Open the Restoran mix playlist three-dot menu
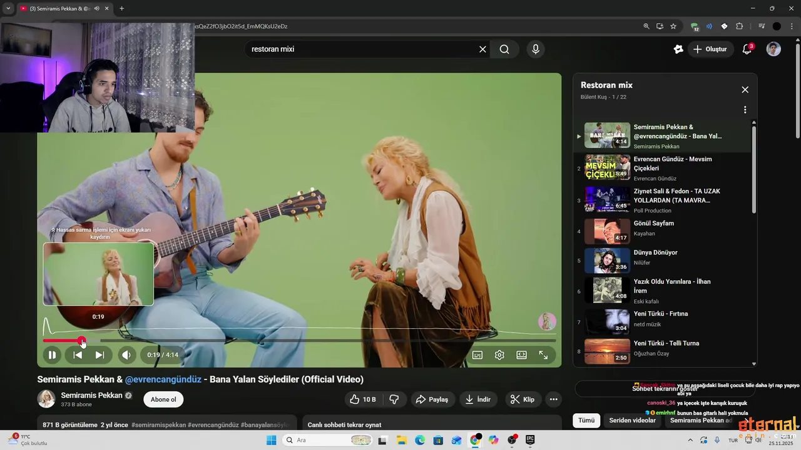Screen dimensions: 801x450 (x=745, y=109)
